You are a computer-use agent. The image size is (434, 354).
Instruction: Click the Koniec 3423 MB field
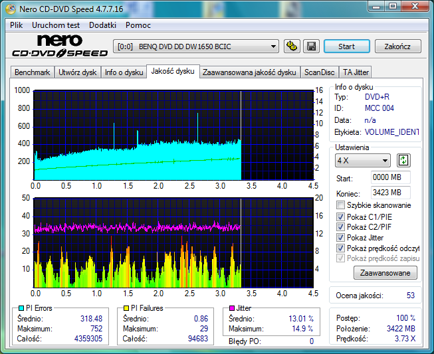coord(391,193)
